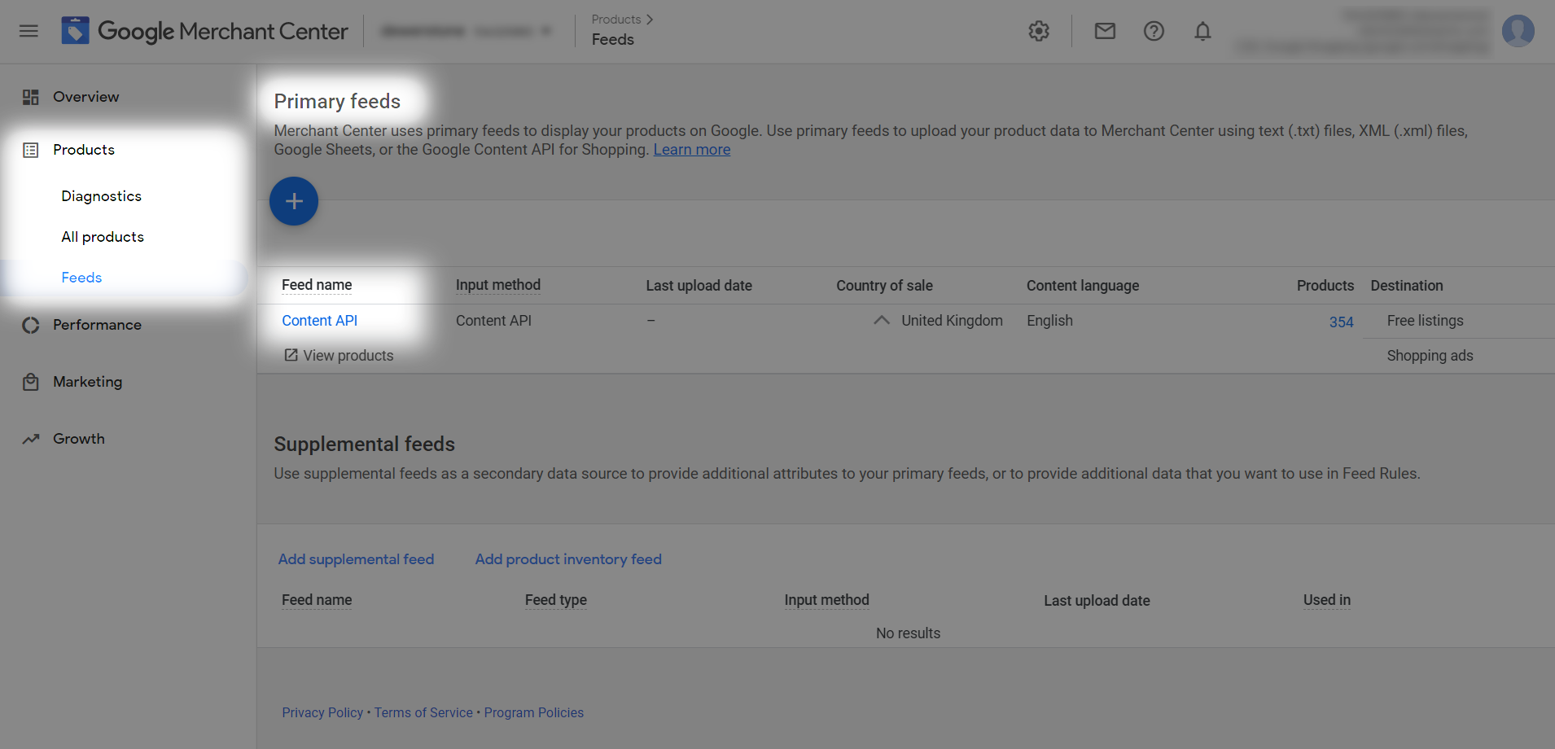Click the Products list icon in sidebar
1555x749 pixels.
point(31,150)
